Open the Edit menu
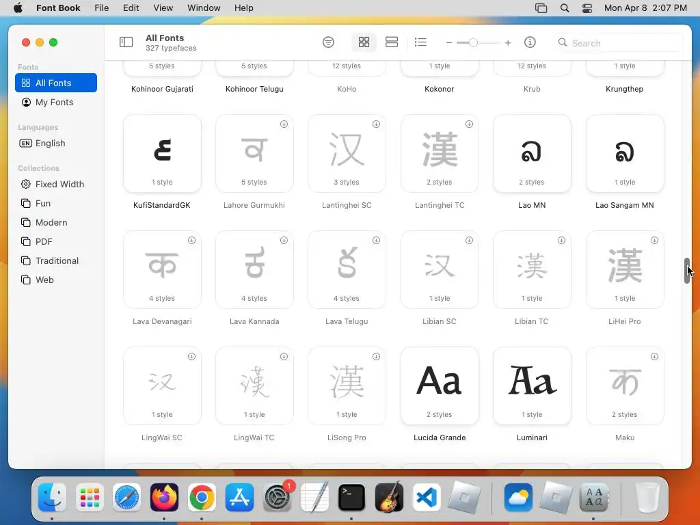The image size is (700, 525). point(131,8)
